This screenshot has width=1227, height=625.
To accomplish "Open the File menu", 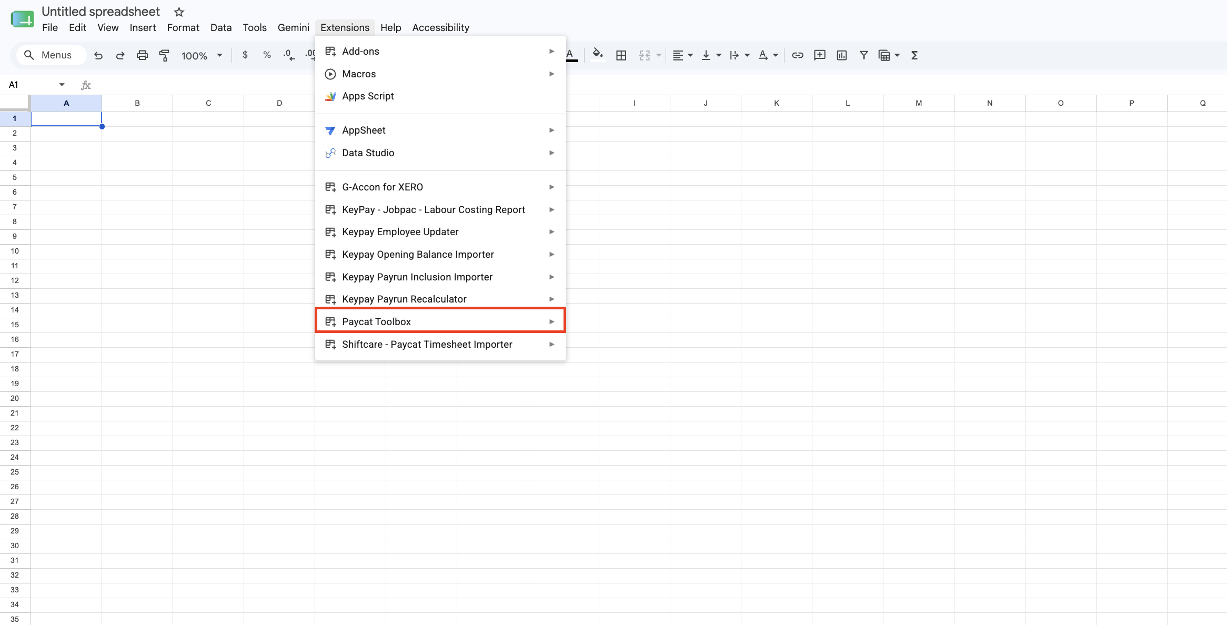I will 50,27.
